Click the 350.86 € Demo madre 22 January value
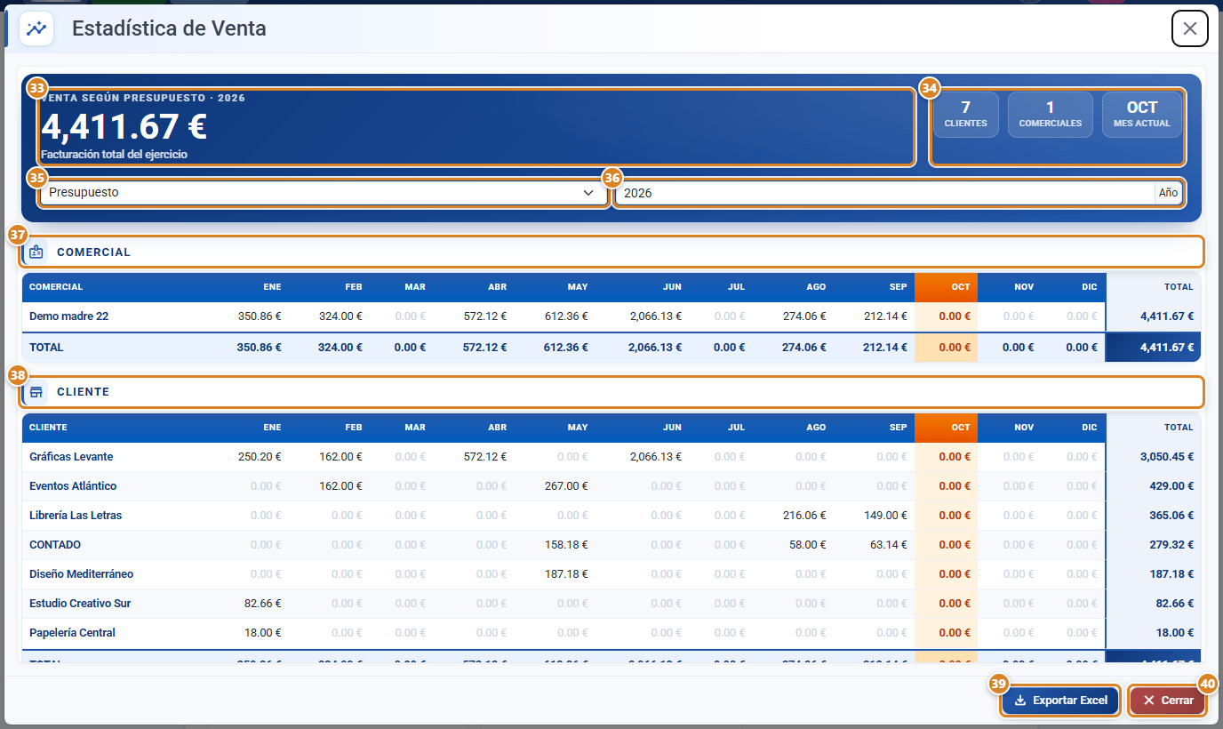The height and width of the screenshot is (729, 1223). pos(260,316)
